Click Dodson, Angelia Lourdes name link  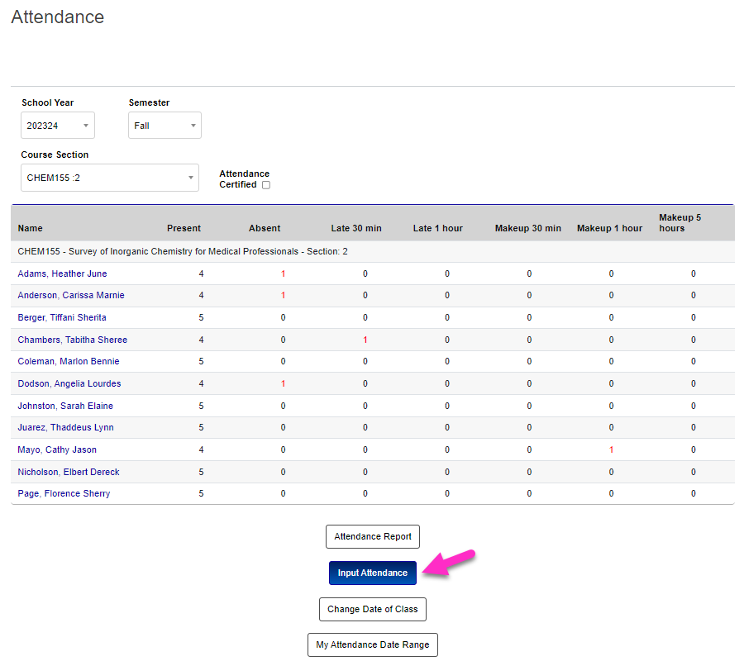coord(69,383)
